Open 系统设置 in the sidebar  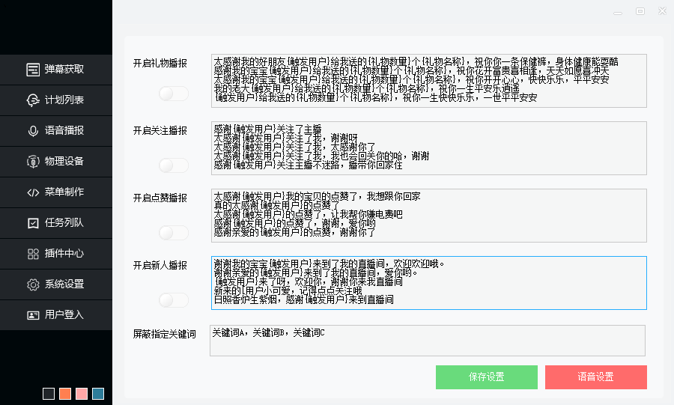[x=33, y=284]
